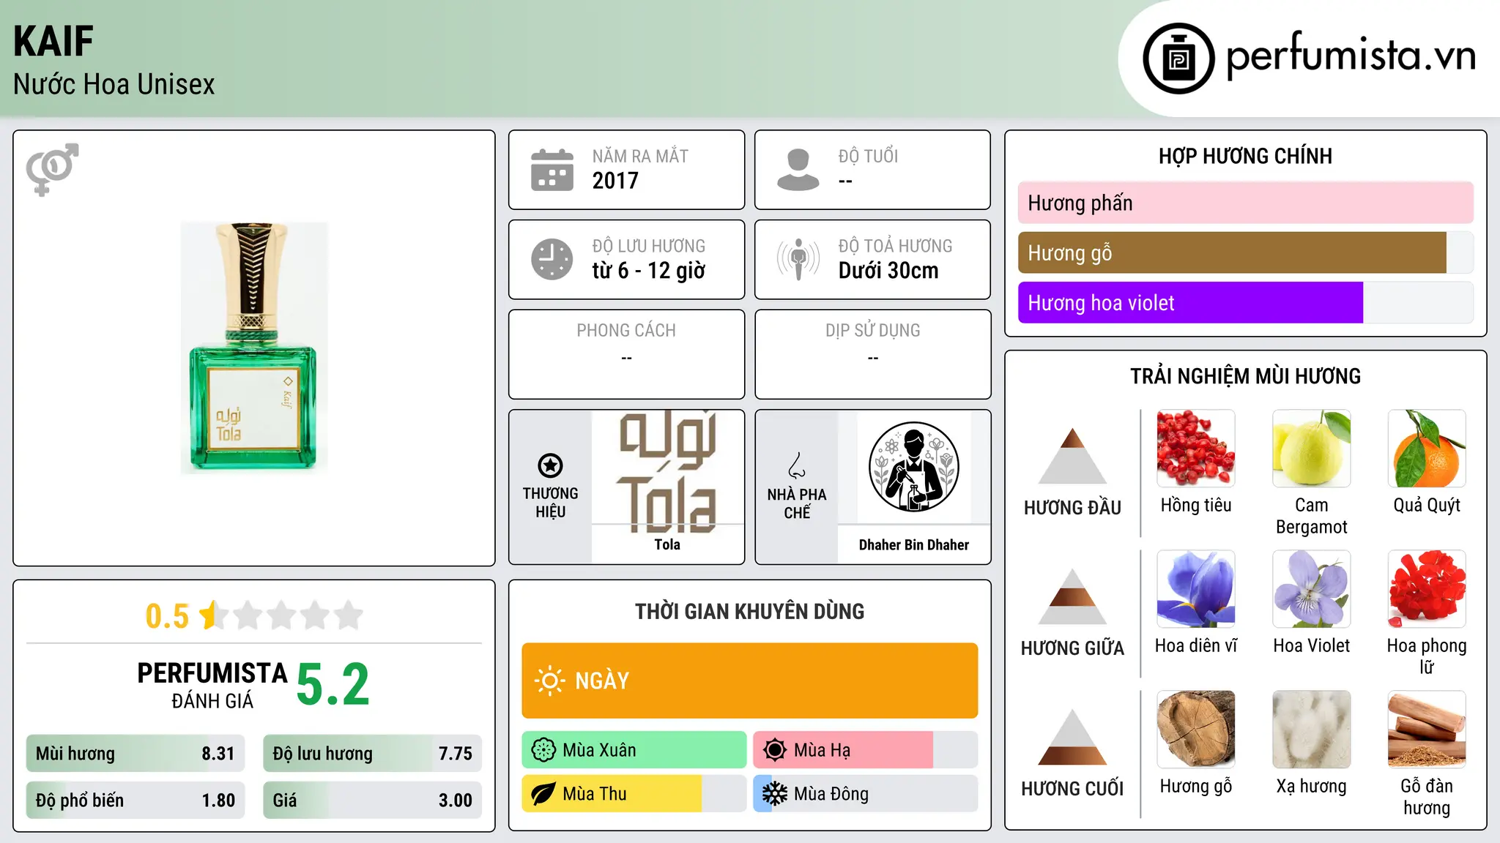Select the Cam Bergamot note image

coord(1311,449)
